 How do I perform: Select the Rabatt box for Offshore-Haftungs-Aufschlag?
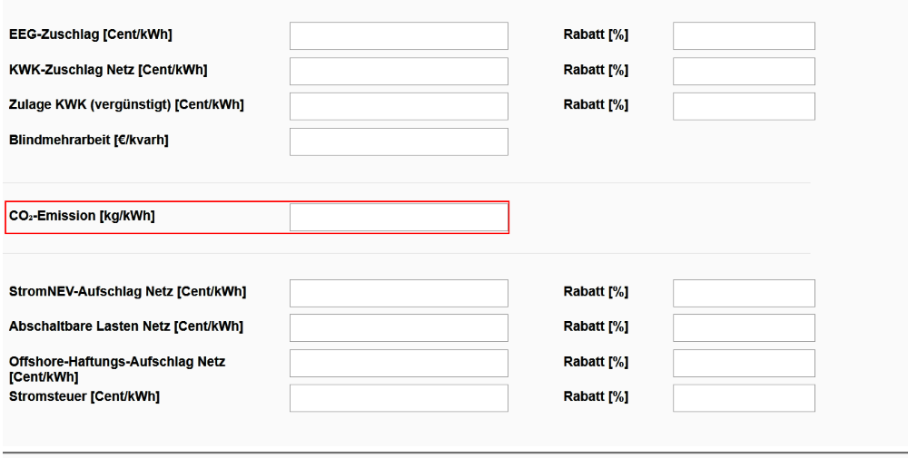click(x=744, y=363)
